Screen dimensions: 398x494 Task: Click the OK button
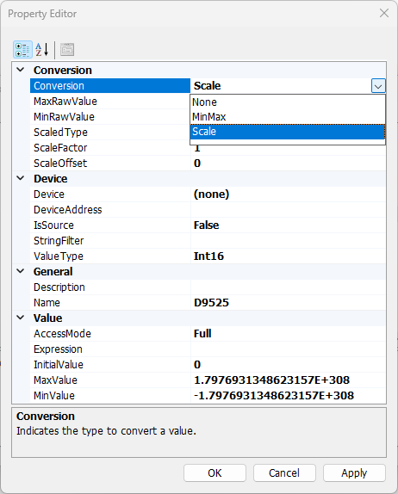(215, 472)
